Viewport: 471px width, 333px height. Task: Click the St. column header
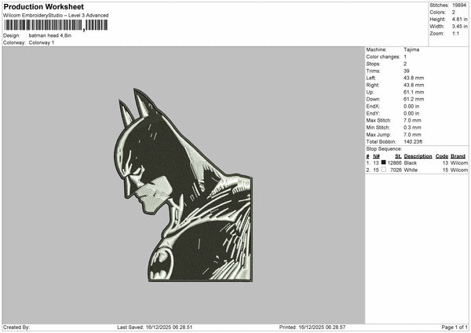click(x=398, y=156)
